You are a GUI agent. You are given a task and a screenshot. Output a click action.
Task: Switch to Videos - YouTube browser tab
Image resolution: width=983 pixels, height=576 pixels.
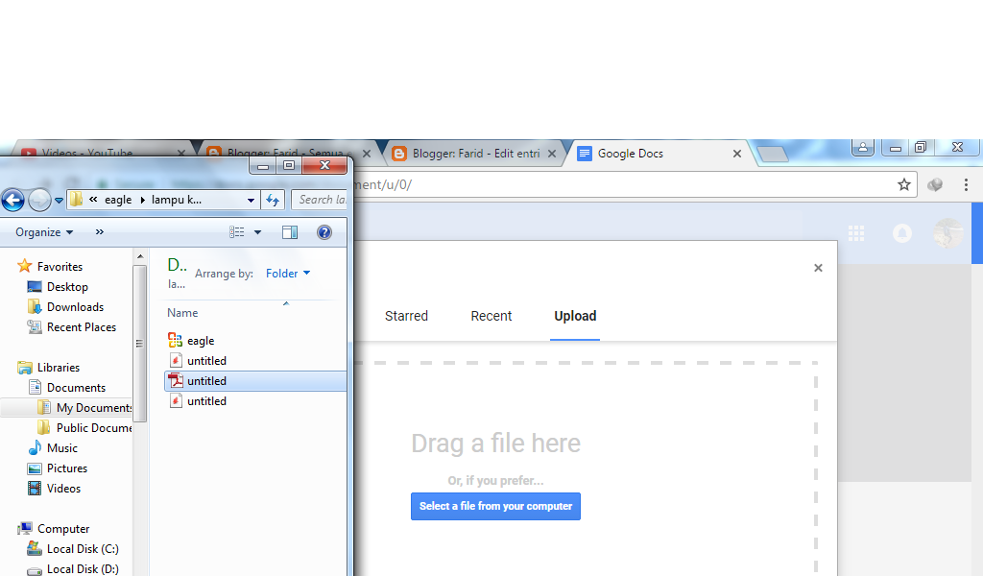coord(87,153)
